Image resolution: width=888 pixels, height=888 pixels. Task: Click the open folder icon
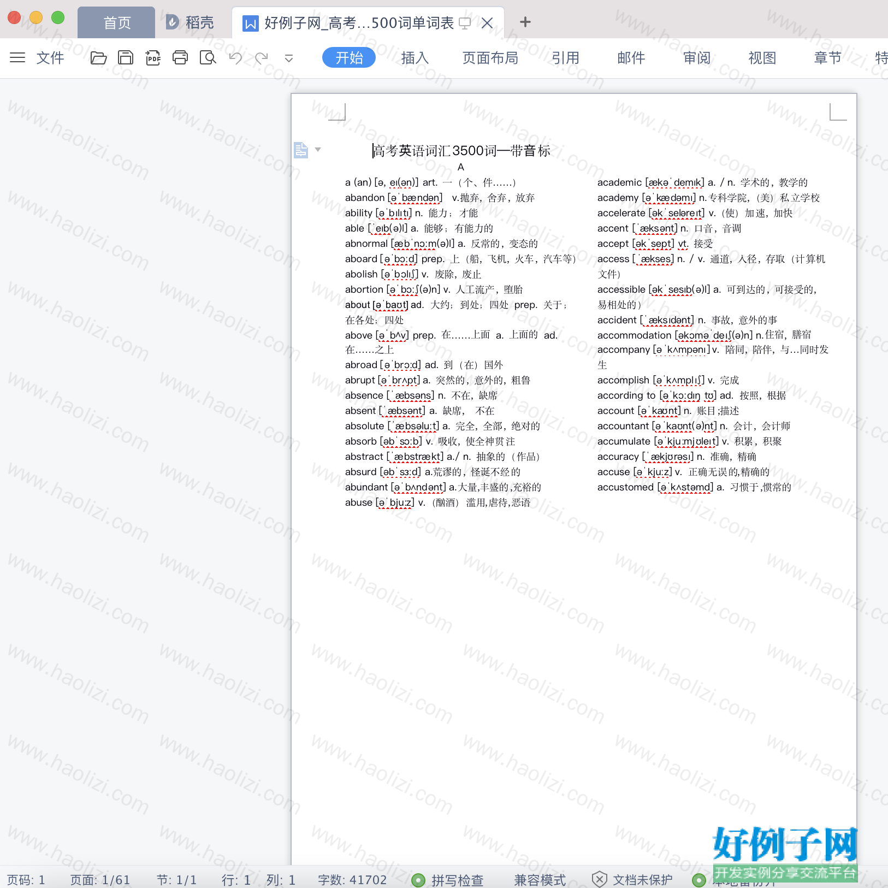click(x=98, y=57)
